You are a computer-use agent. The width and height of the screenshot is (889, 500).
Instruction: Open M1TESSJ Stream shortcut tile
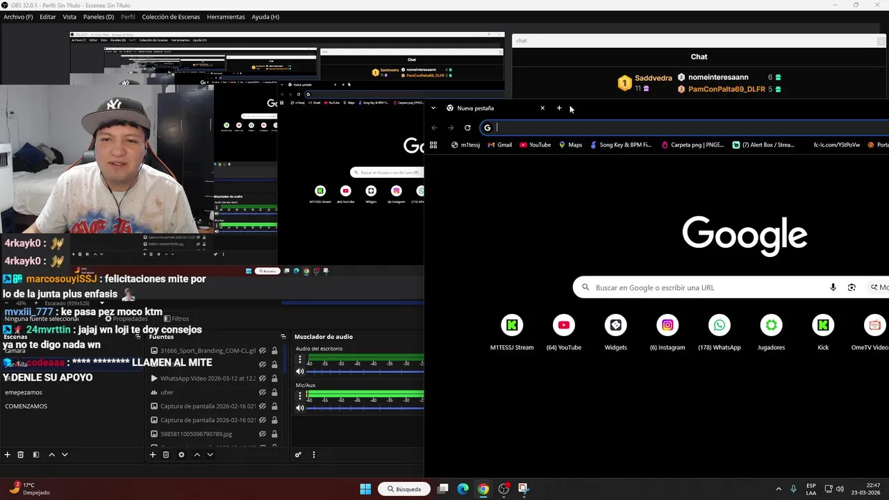[512, 333]
